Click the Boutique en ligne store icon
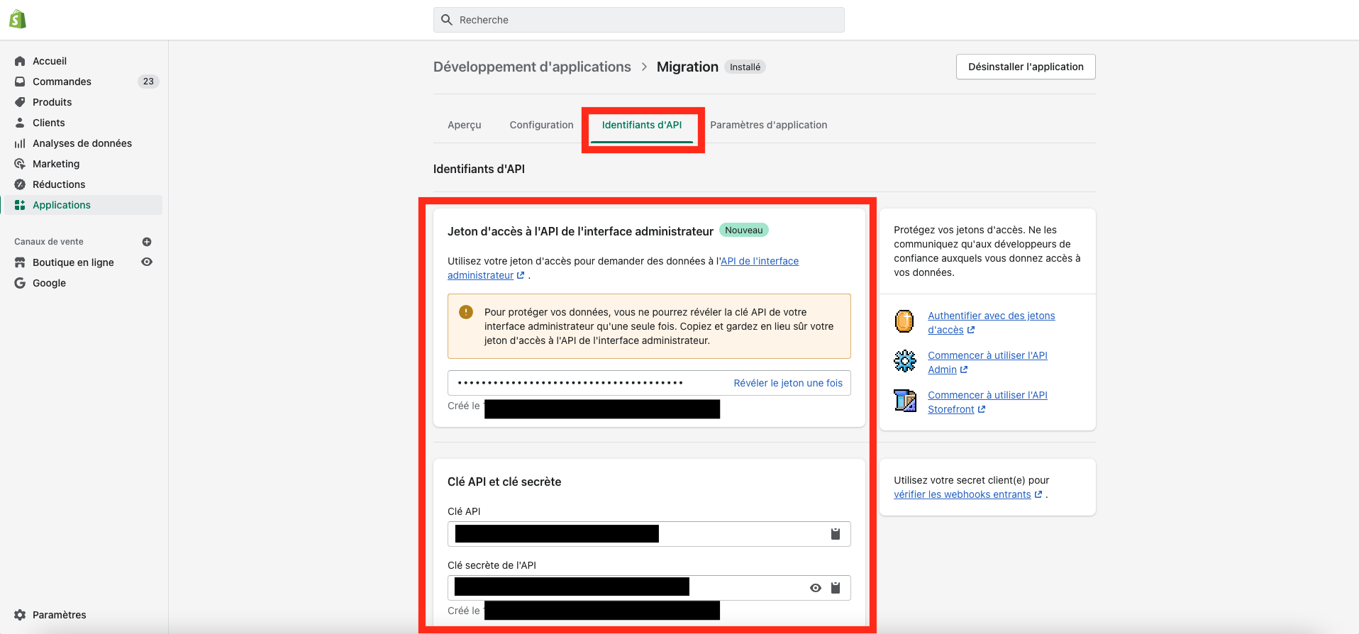This screenshot has height=634, width=1359. [x=20, y=262]
